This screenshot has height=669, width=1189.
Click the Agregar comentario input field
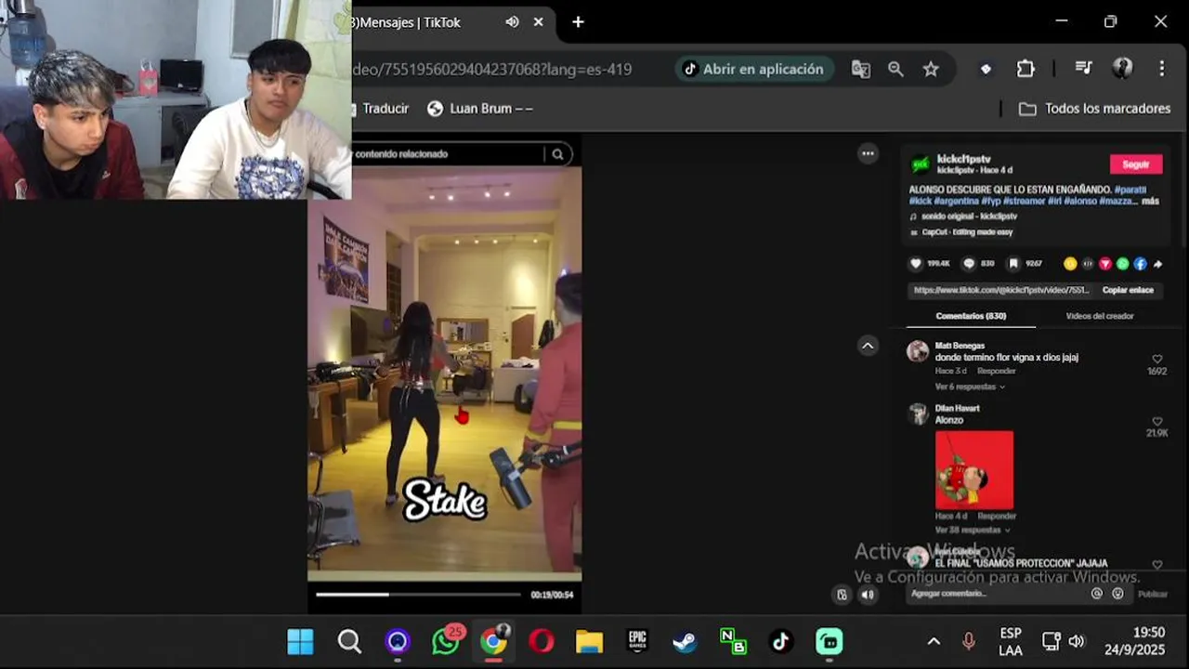(x=997, y=594)
